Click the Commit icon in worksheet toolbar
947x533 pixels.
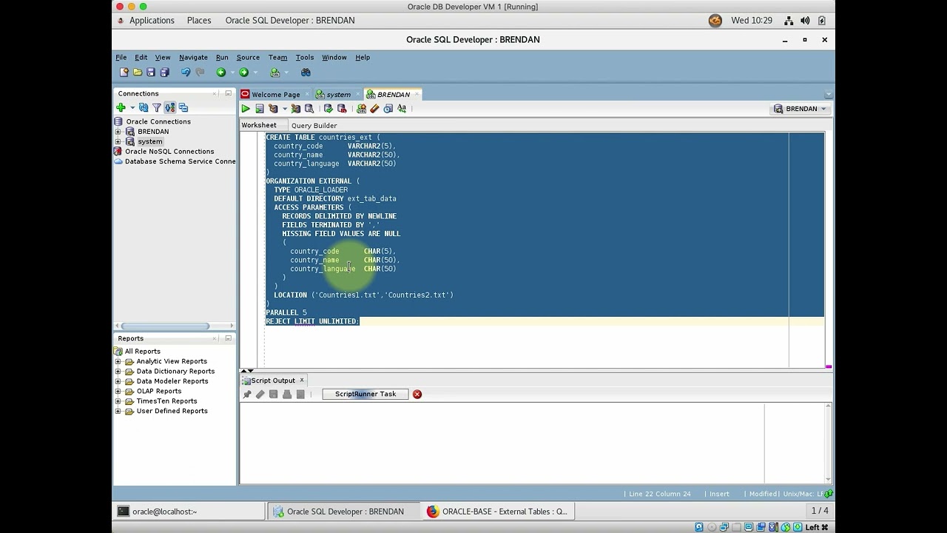click(x=328, y=109)
